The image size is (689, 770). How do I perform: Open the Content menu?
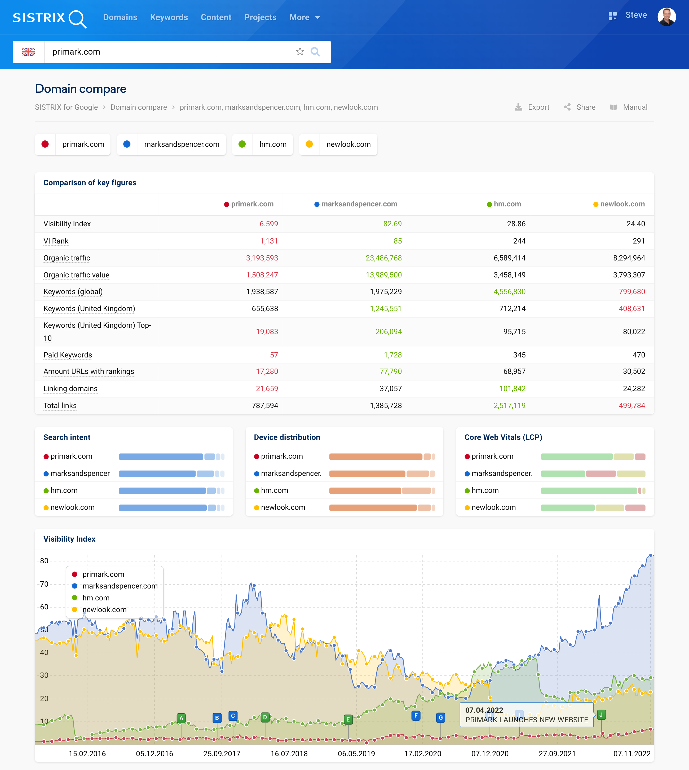(x=216, y=17)
